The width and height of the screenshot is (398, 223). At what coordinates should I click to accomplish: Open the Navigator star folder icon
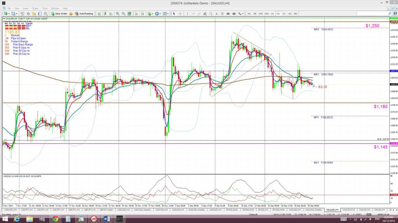[34, 14]
